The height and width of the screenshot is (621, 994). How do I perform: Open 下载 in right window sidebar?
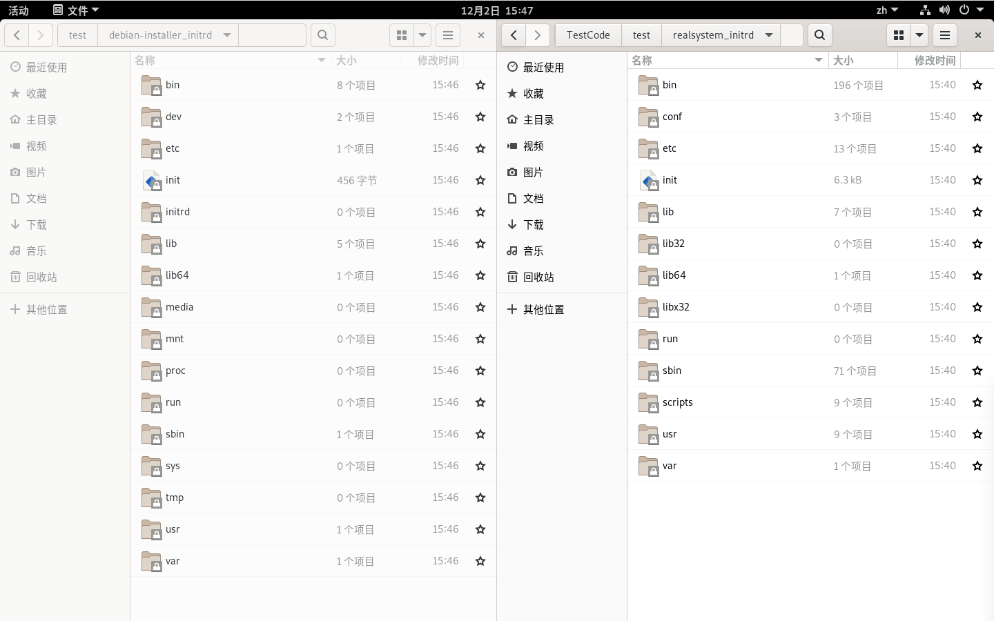click(x=562, y=224)
